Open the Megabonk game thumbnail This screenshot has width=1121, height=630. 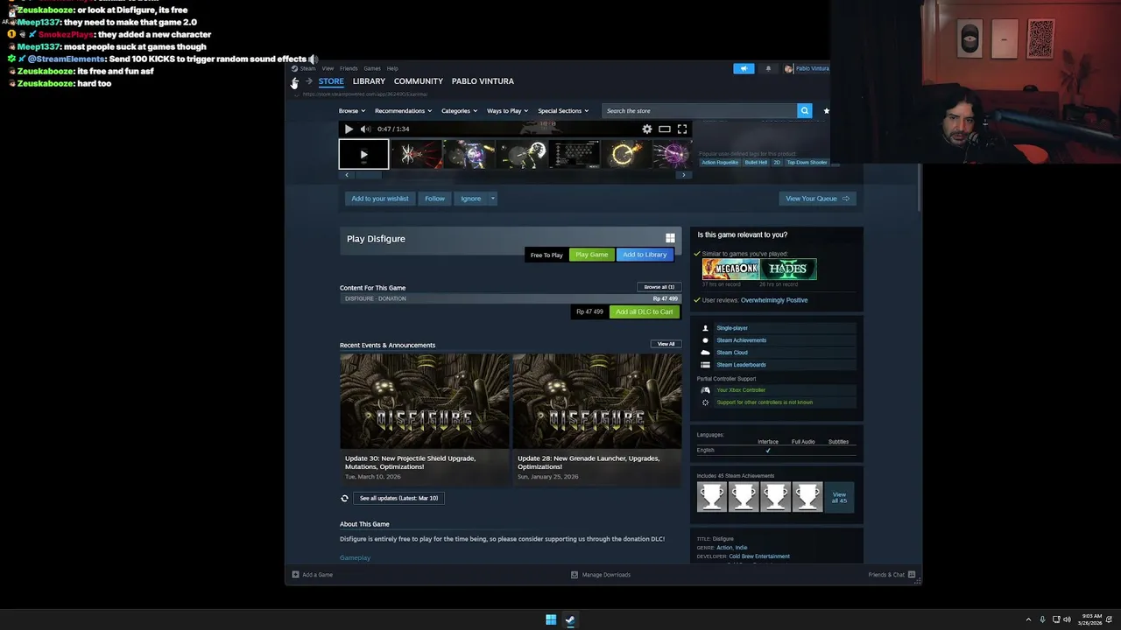tap(730, 269)
